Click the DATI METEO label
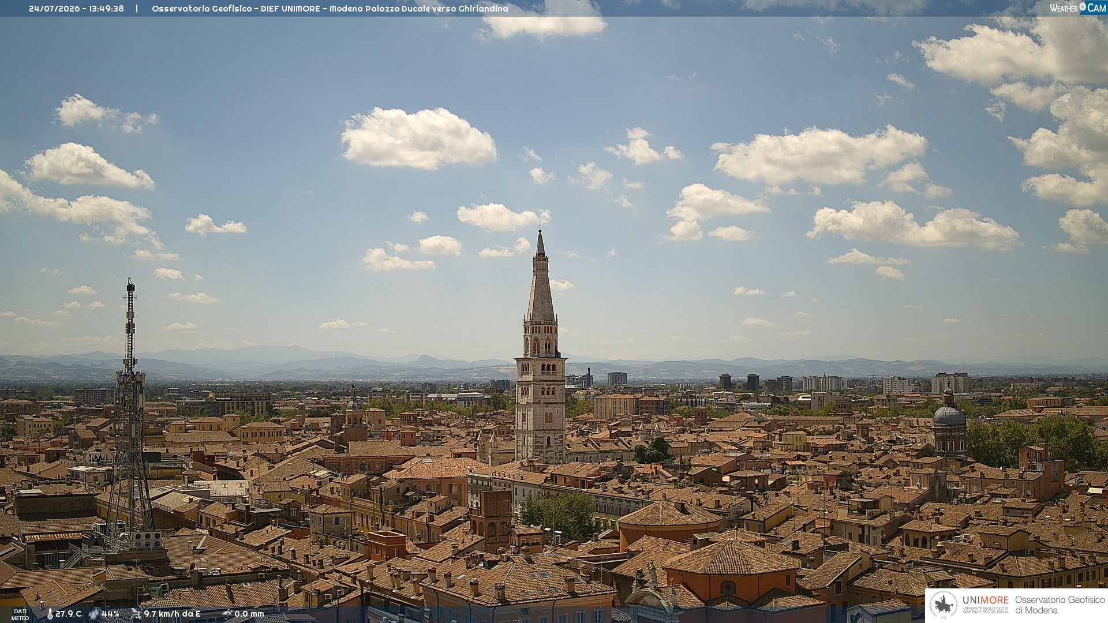This screenshot has width=1108, height=623. click(20, 615)
